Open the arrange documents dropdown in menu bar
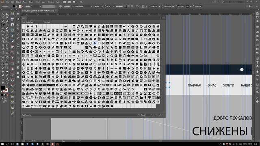 pyautogui.click(x=75, y=2)
